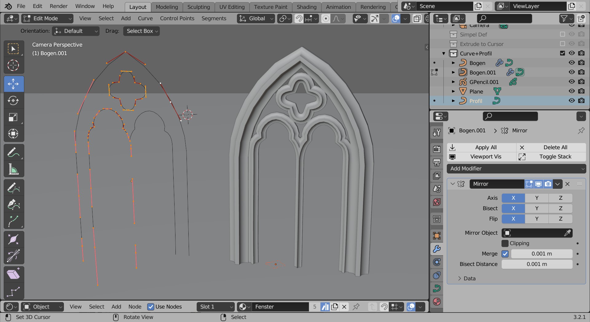Uncheck the Merge checkbox
The width and height of the screenshot is (590, 322).
[505, 254]
